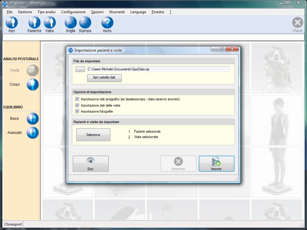The height and width of the screenshot is (230, 307).
Task: Open the Gestione menu
Action: [x=25, y=12]
